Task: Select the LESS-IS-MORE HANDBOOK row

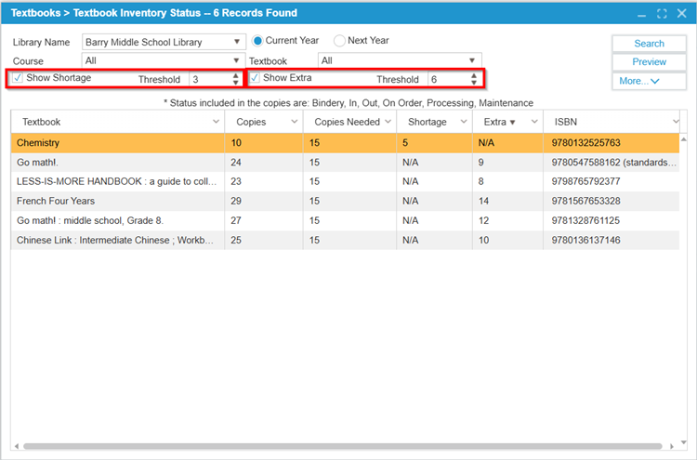Action: click(x=345, y=181)
